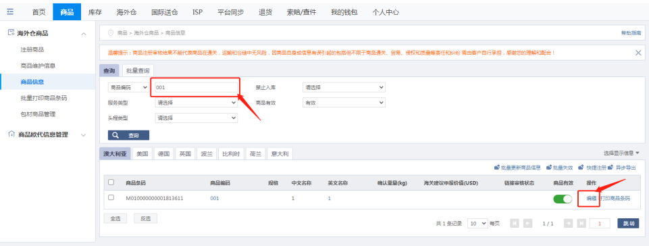Click the 商品欧代信息管理 sidebar icon
Viewport: 649px width, 246px height.
[11, 134]
